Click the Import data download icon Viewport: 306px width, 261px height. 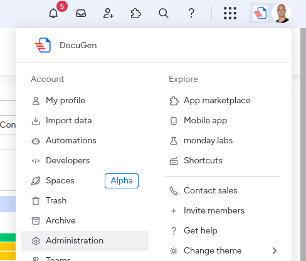tap(36, 121)
